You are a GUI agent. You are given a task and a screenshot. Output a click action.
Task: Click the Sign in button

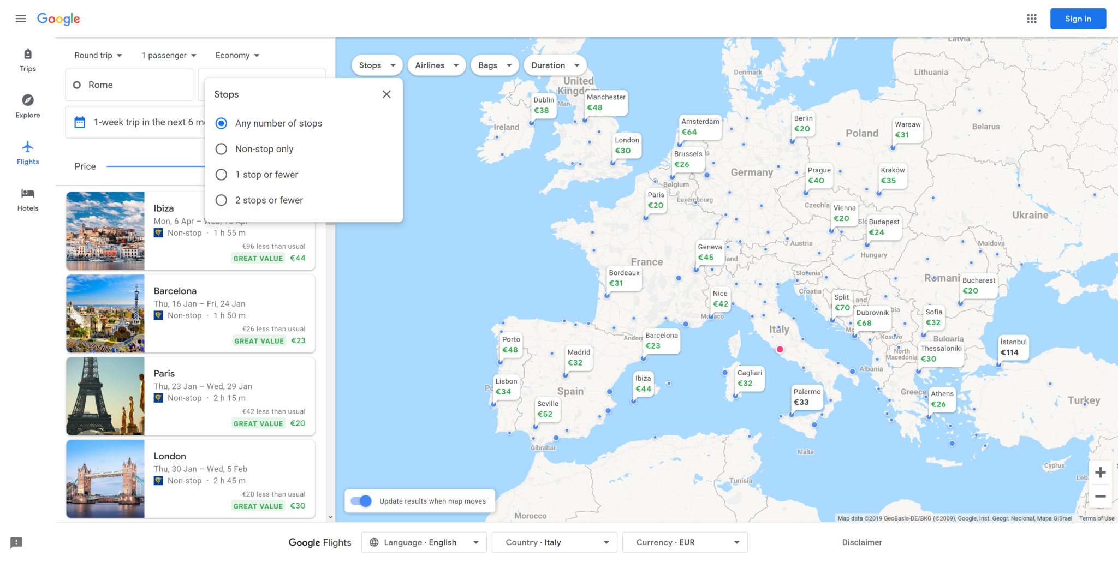pyautogui.click(x=1078, y=19)
